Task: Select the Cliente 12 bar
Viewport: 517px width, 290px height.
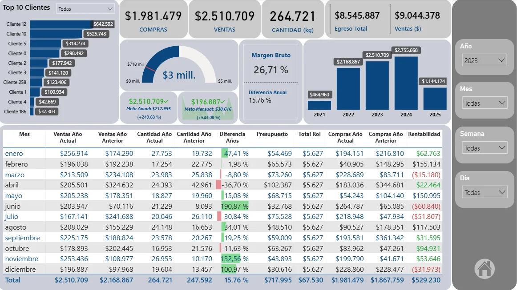Action: click(60, 24)
